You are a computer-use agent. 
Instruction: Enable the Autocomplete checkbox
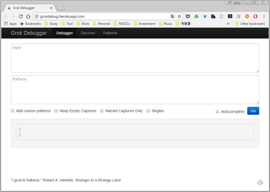[217, 112]
